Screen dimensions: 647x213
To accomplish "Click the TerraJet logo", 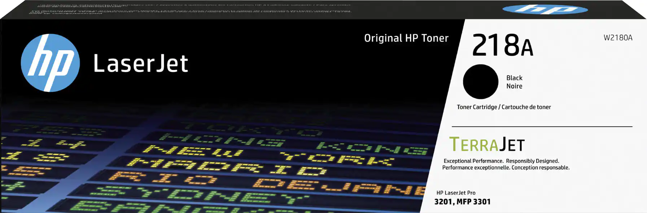I will 487,144.
